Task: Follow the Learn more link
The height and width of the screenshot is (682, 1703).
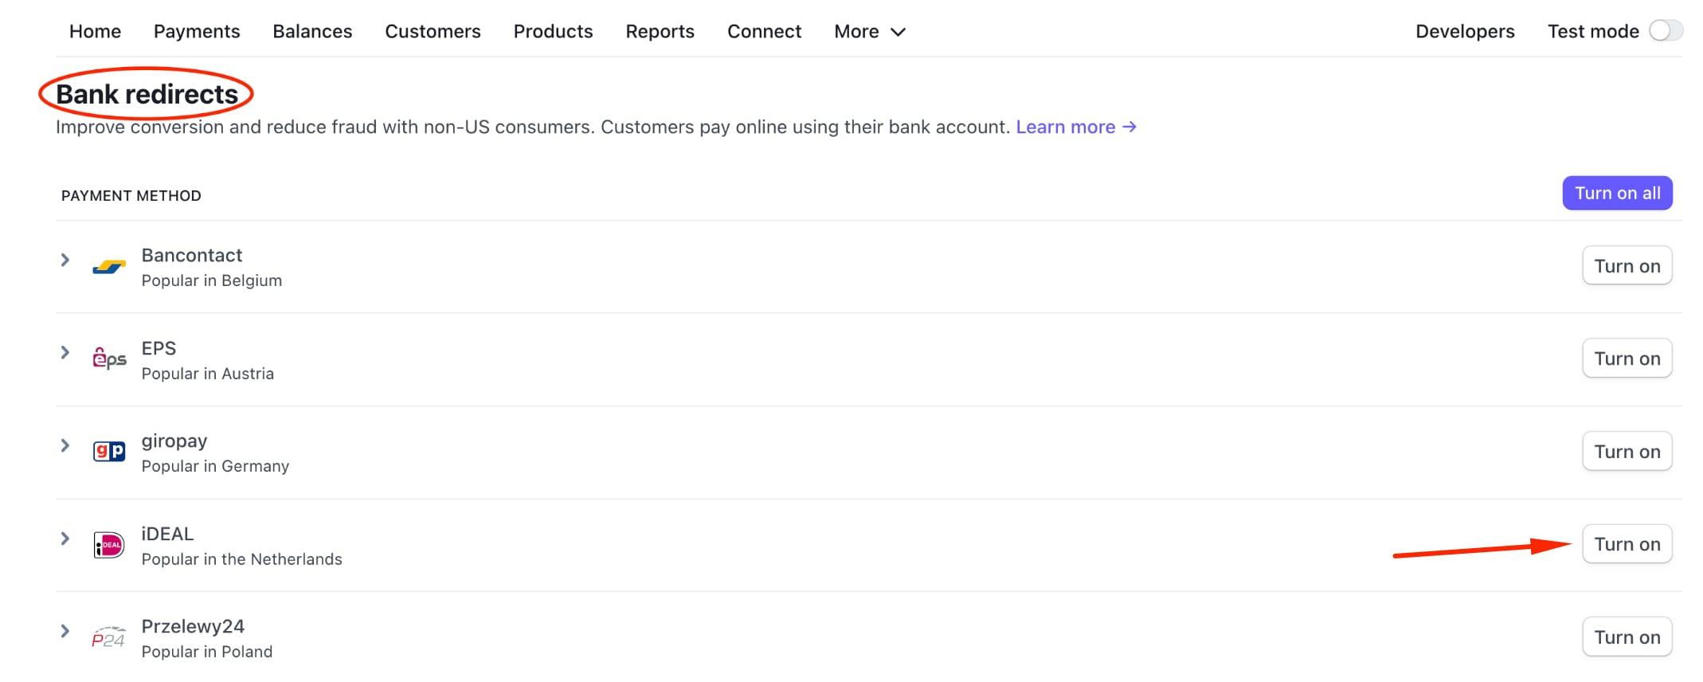Action: tap(1076, 127)
